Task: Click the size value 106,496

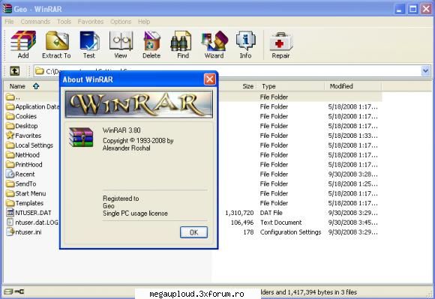Action: point(242,223)
